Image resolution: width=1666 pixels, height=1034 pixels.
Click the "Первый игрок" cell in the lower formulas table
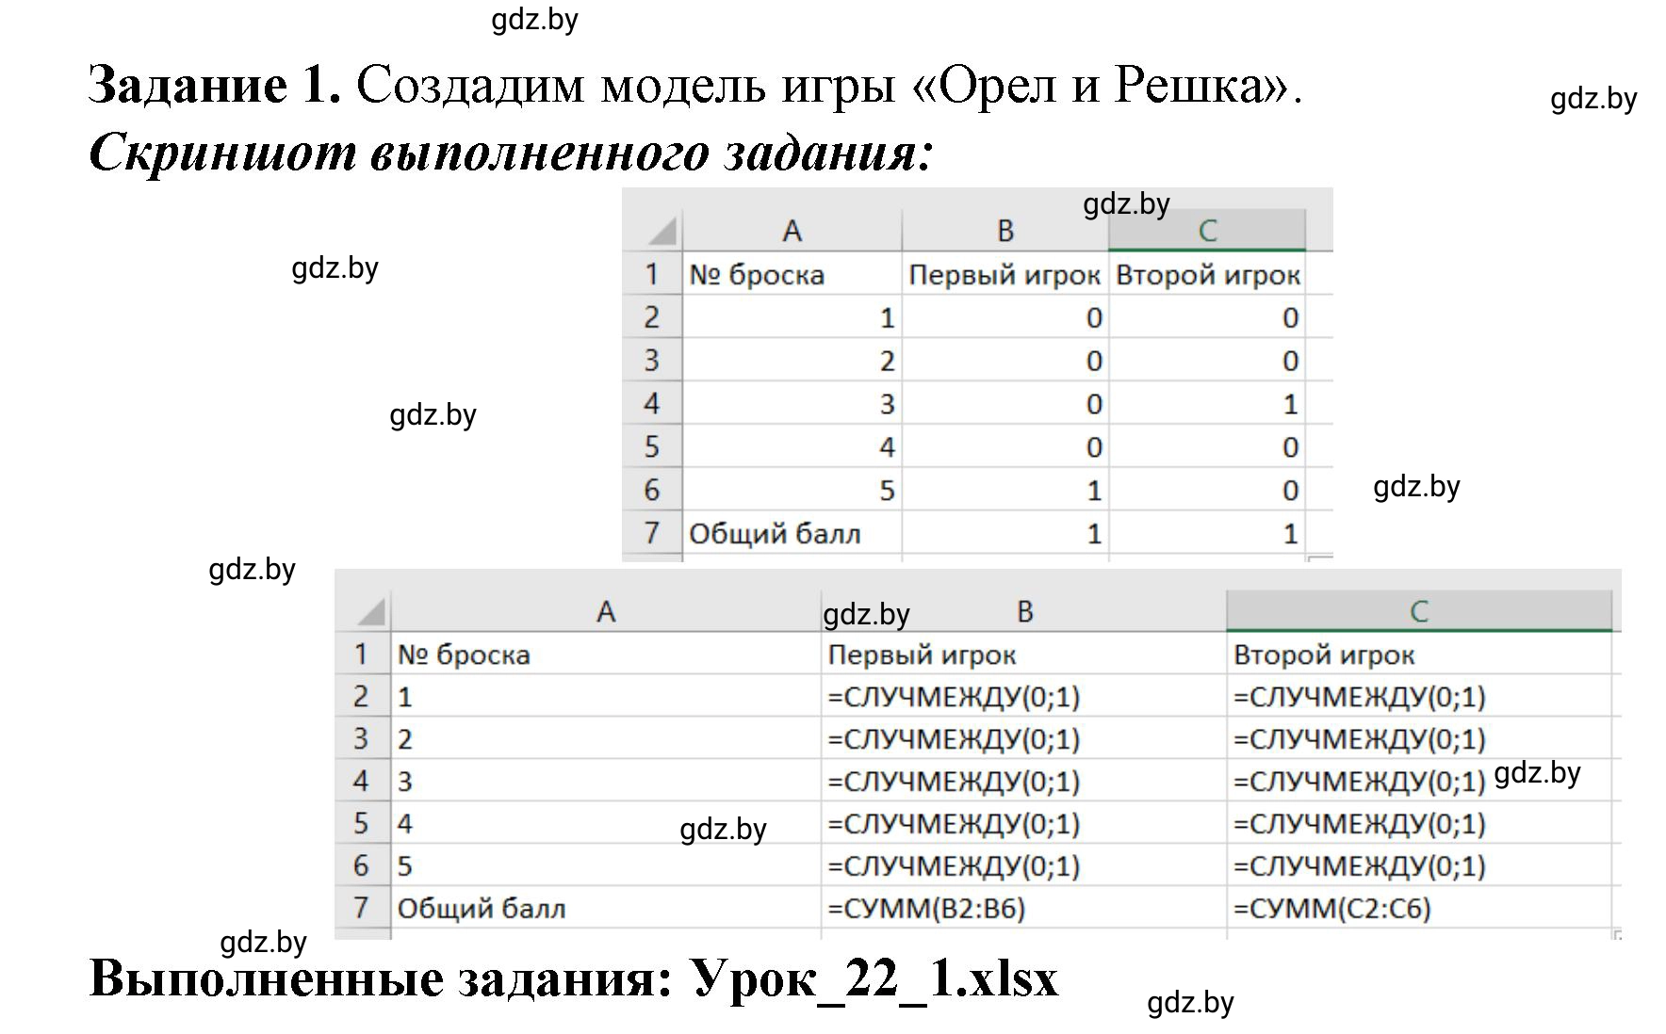[x=1024, y=654]
